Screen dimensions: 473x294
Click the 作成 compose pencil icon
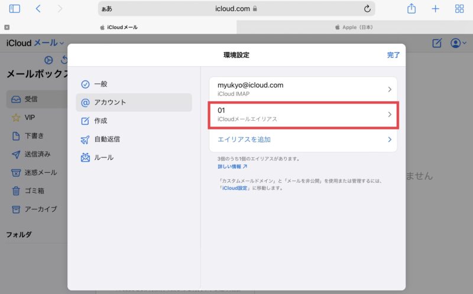pyautogui.click(x=85, y=121)
